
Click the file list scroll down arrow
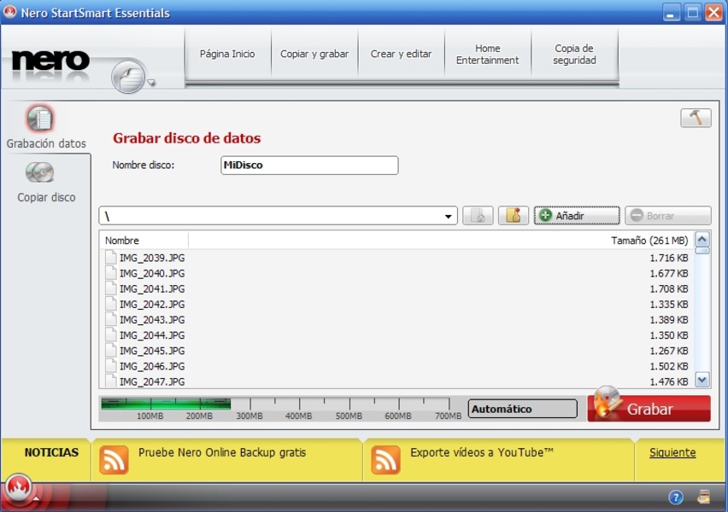(702, 381)
